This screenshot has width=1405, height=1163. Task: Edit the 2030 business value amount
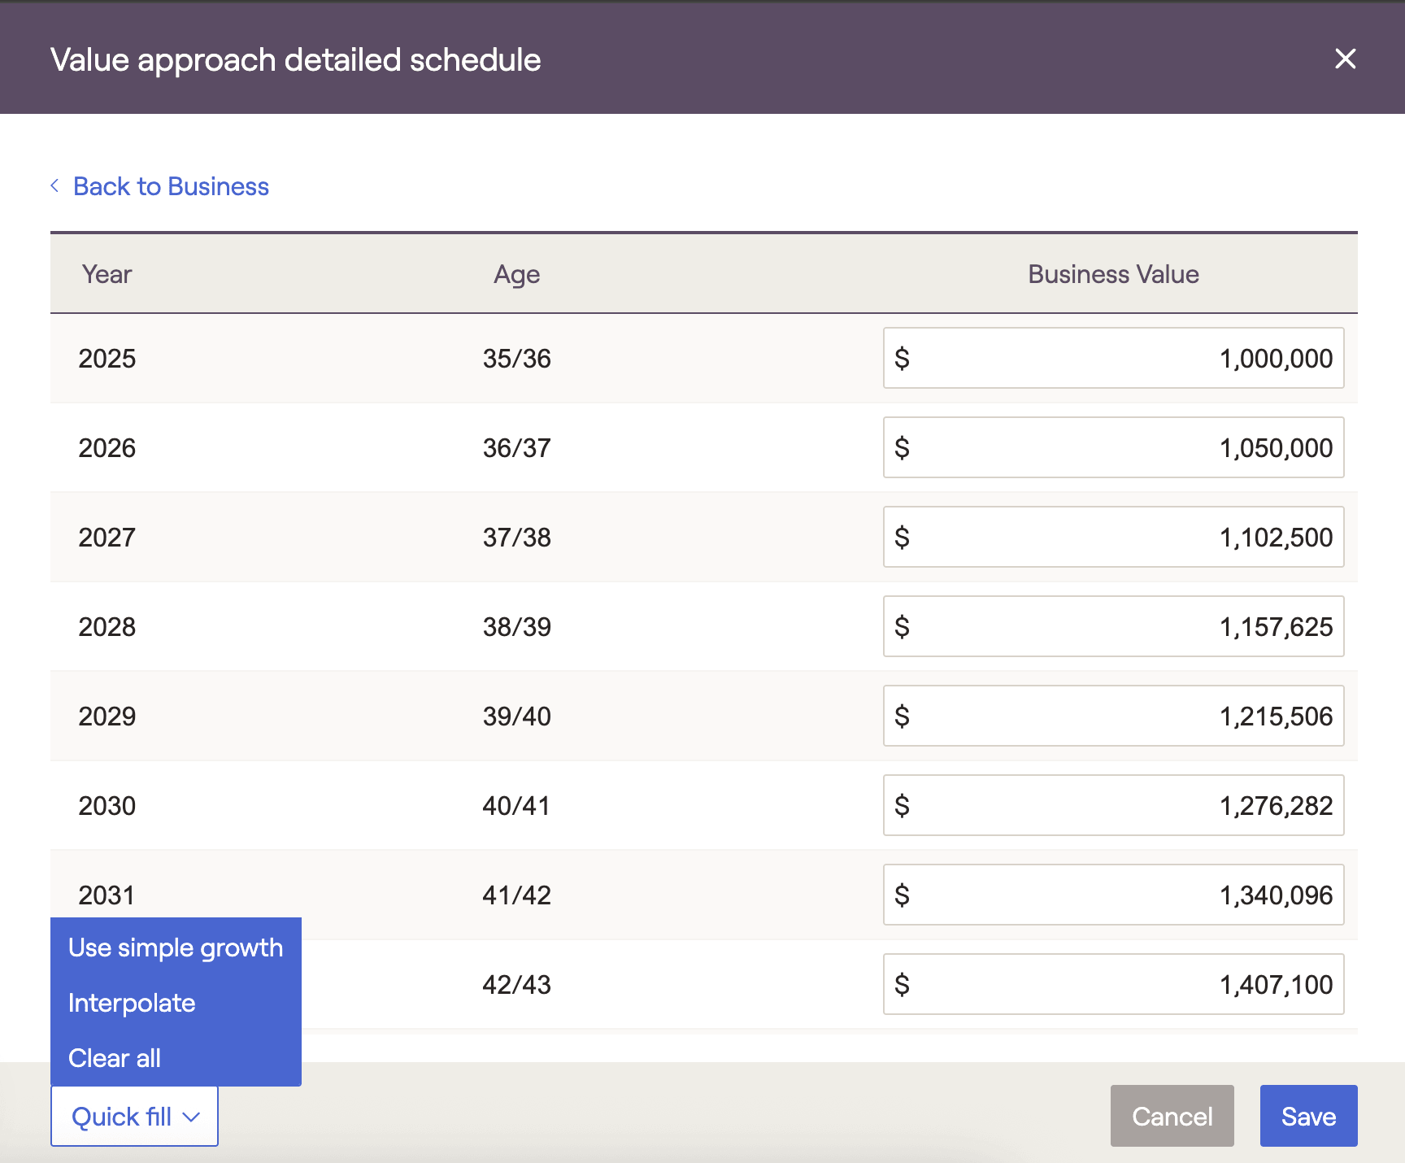coord(1112,805)
